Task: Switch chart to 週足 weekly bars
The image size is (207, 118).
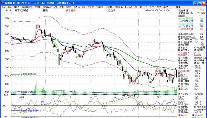Action: (159, 7)
